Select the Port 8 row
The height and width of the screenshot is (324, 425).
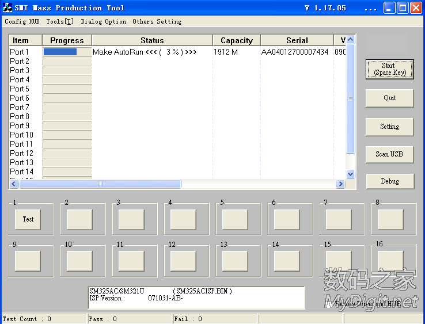pyautogui.click(x=177, y=116)
